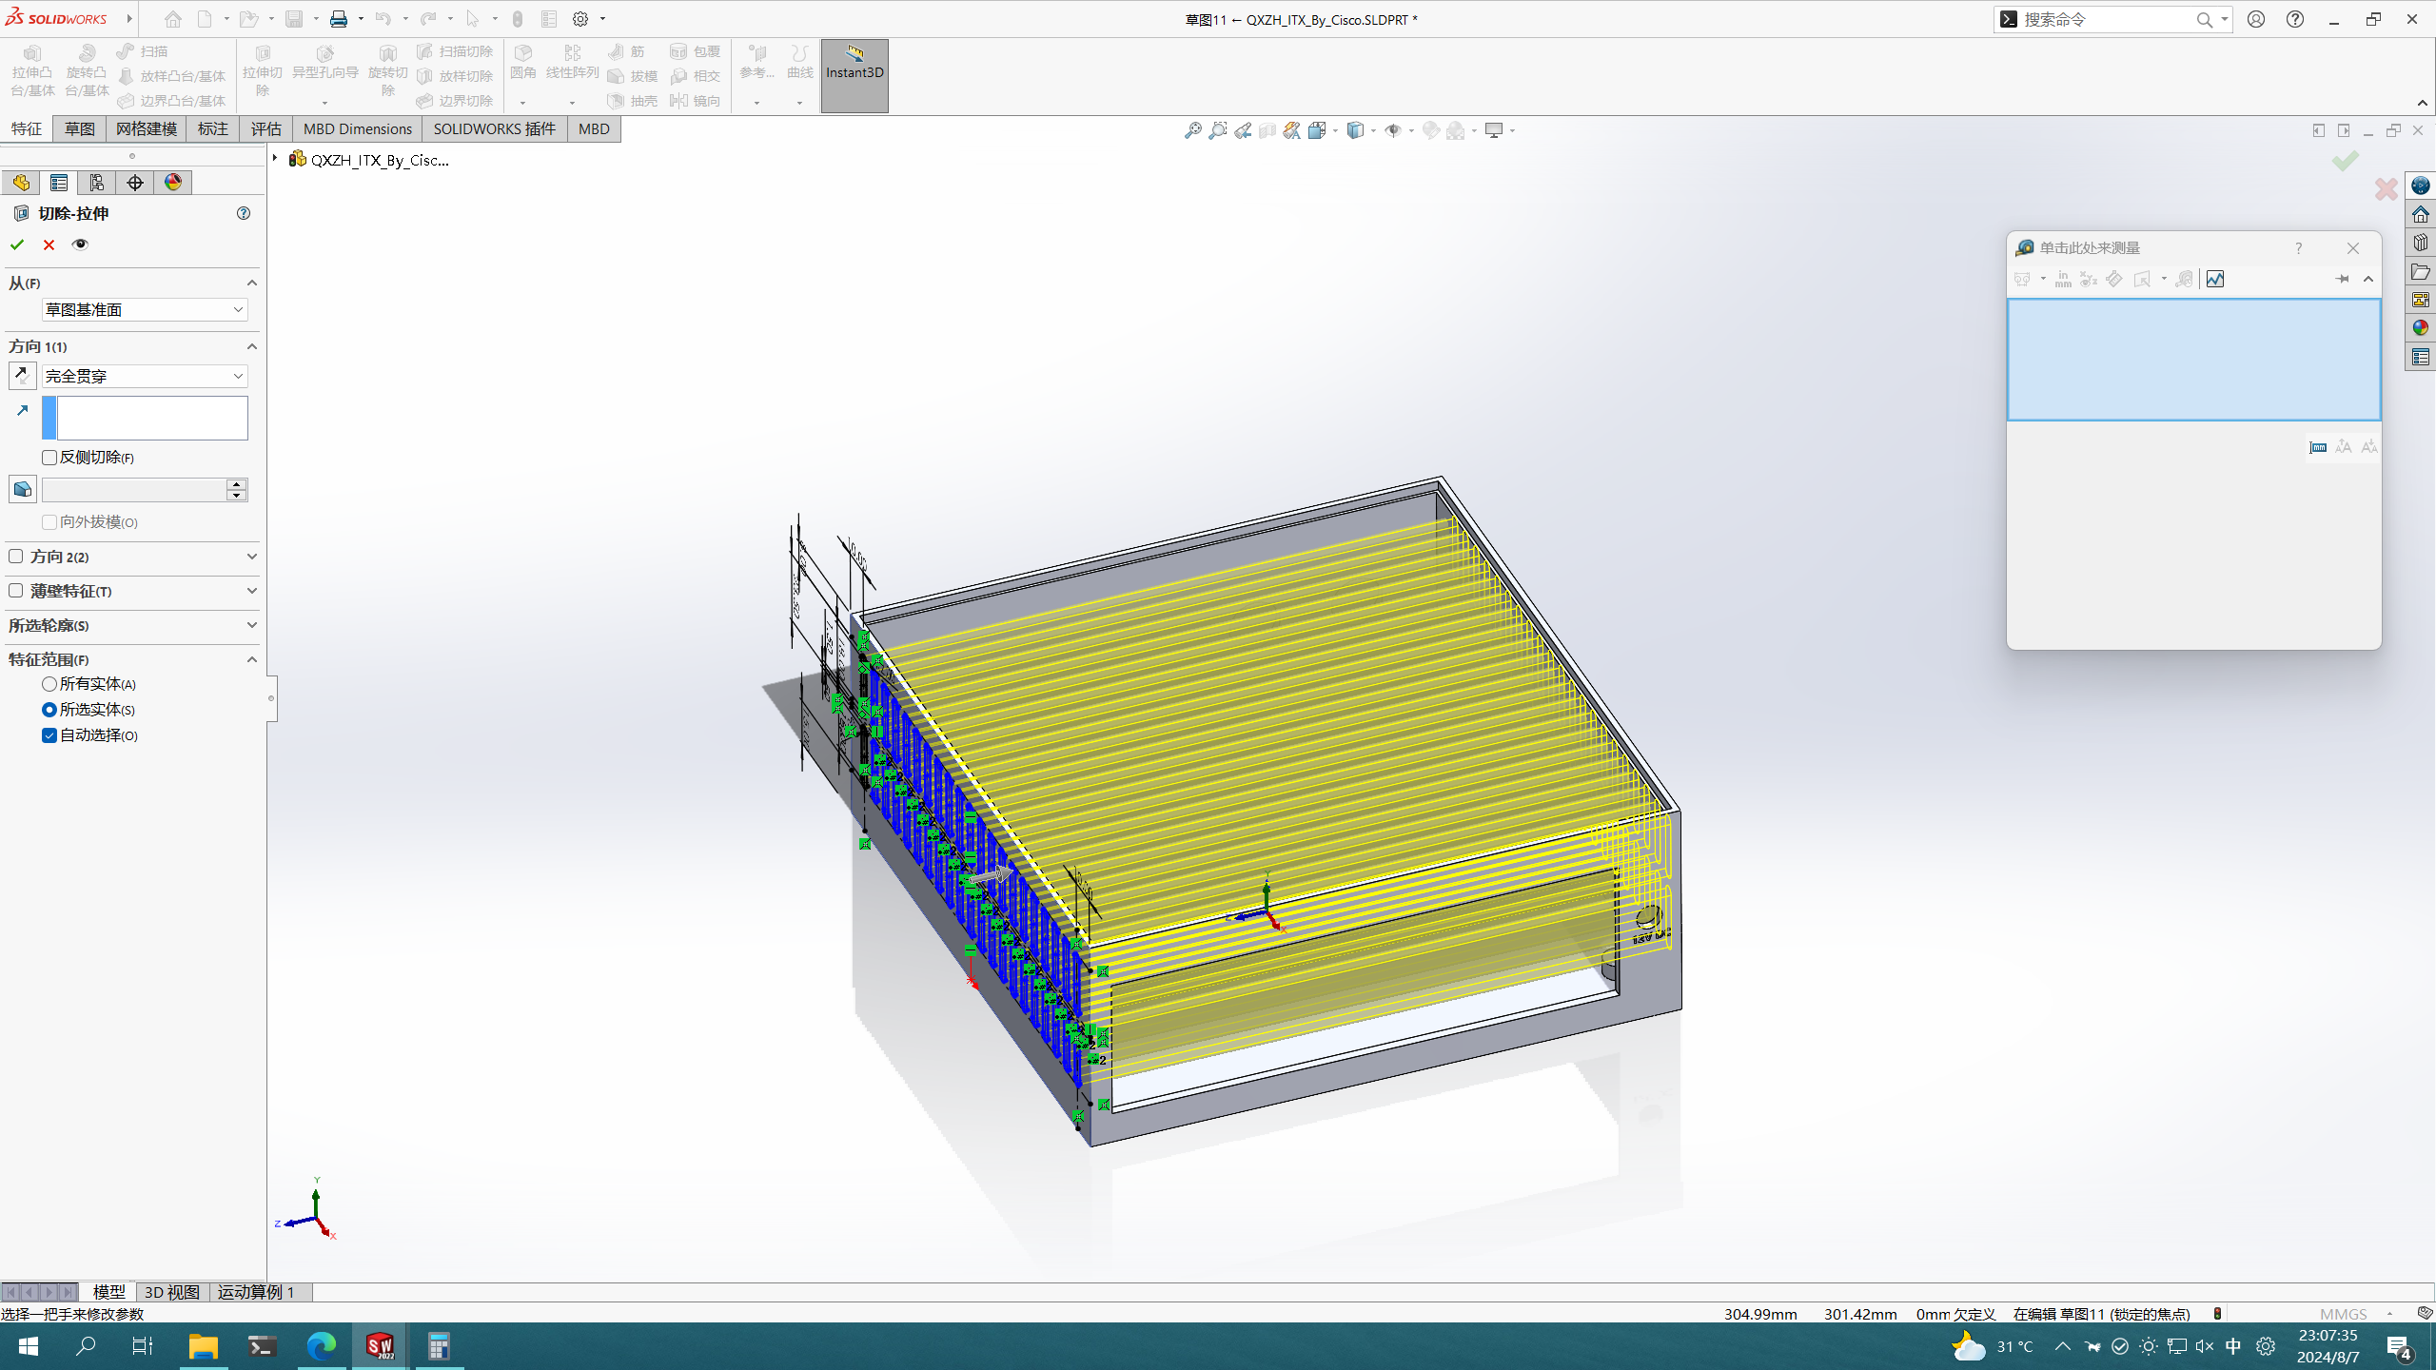
Task: Click the draft on/off icon
Action: [x=22, y=489]
